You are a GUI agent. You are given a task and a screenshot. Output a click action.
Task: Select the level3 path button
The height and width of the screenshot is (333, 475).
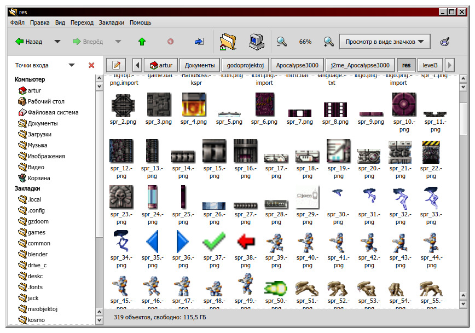pyautogui.click(x=430, y=65)
